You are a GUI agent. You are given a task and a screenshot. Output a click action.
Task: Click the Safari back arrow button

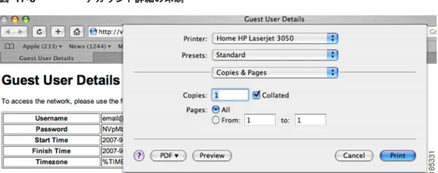coord(8,32)
